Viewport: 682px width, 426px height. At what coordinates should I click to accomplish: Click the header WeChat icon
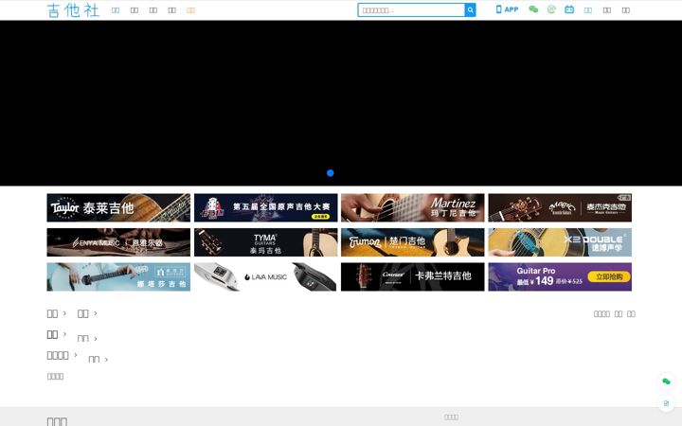(533, 9)
